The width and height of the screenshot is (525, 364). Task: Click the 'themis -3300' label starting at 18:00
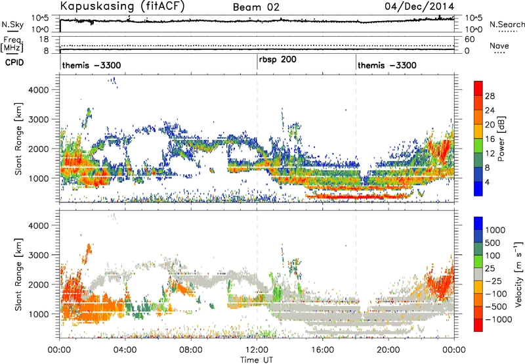click(x=387, y=65)
